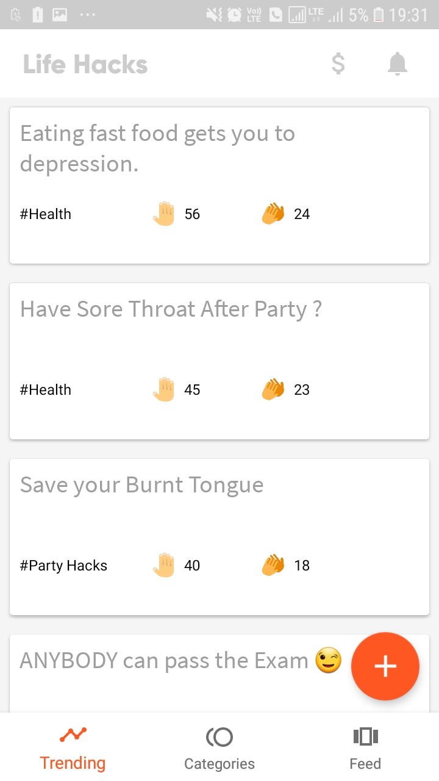Open 'ANYBODY can pass the Exam' post
Screen dimensions: 439x781
165,661
